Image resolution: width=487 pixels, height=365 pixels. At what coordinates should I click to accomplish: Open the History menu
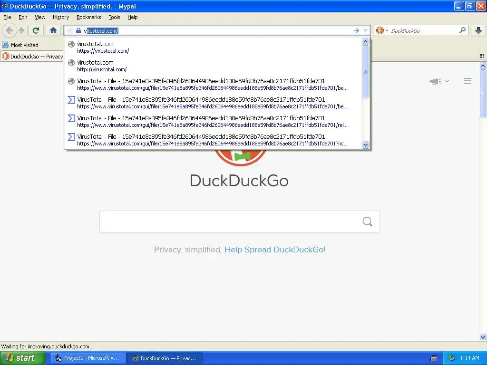(x=61, y=17)
